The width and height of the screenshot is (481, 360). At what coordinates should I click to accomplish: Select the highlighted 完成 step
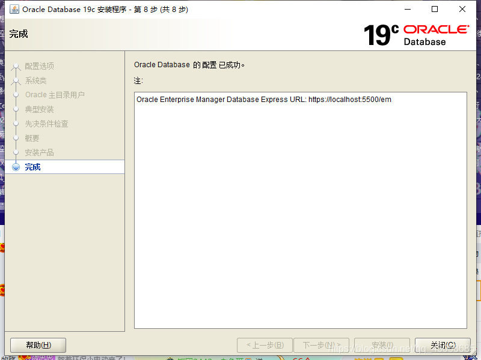click(65, 167)
